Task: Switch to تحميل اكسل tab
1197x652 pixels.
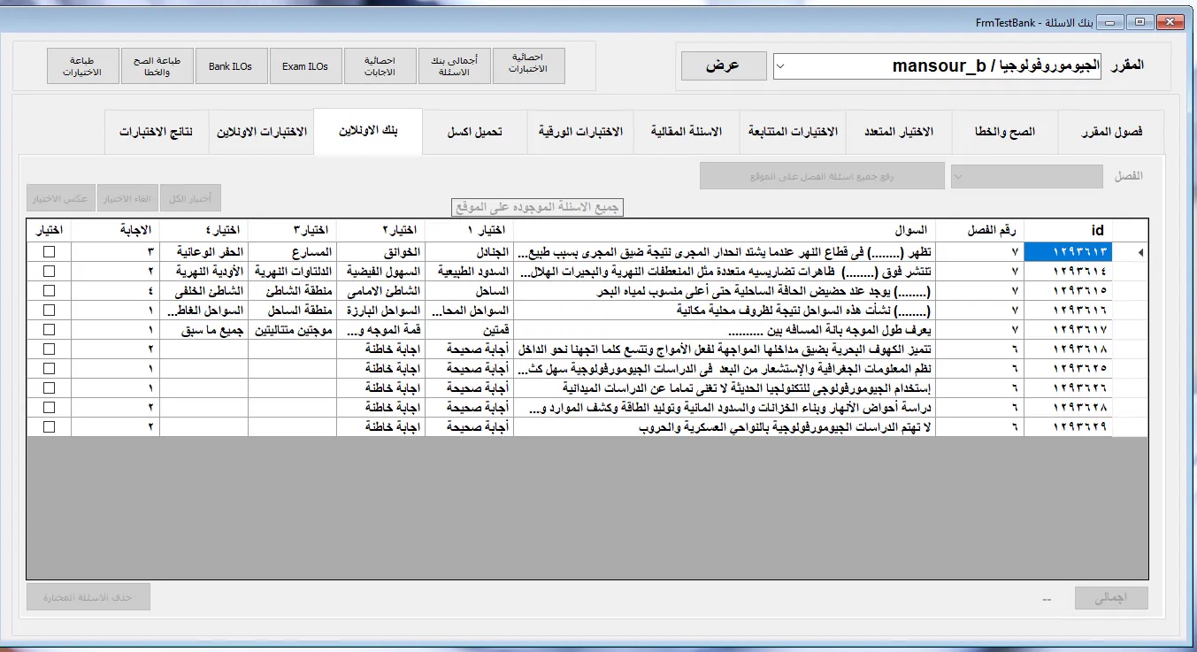Action: point(474,132)
